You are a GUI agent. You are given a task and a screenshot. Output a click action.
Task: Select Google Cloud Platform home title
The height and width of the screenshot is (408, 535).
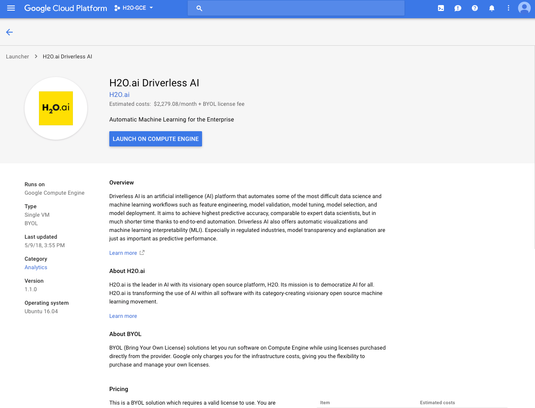click(x=66, y=8)
